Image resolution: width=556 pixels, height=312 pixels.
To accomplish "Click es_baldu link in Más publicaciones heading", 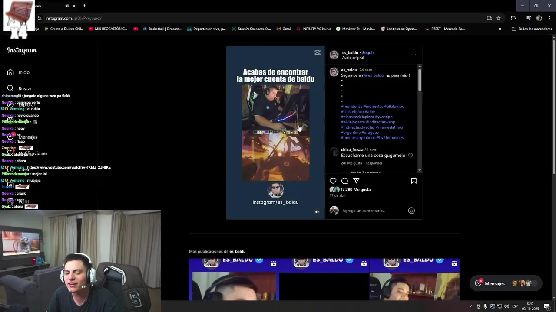I will tap(237, 251).
